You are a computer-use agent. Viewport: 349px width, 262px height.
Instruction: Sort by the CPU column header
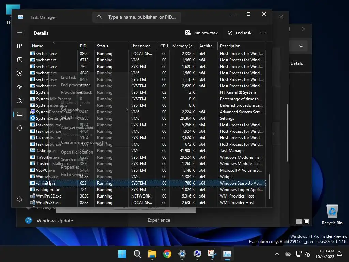point(163,46)
